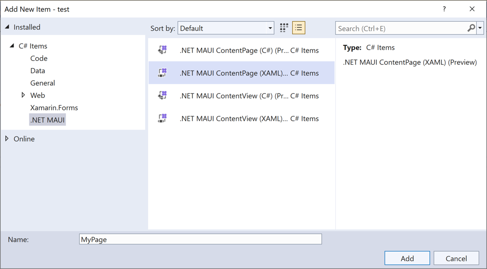Switch to small icons list view
This screenshot has width=487, height=269.
298,28
